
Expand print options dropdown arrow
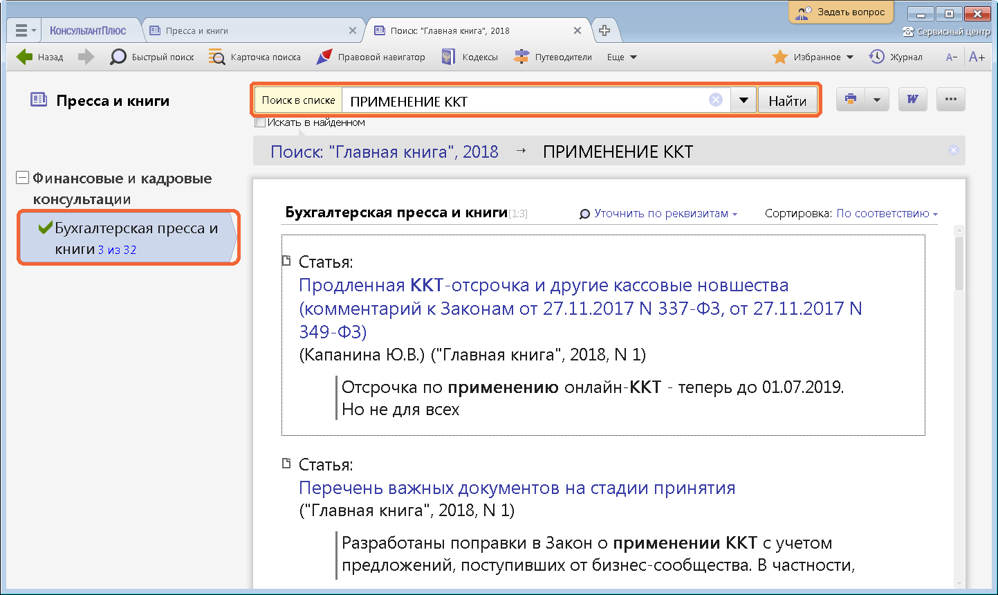[876, 99]
